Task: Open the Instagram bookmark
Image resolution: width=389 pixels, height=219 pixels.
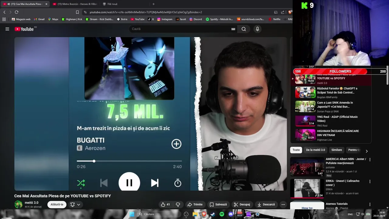Action: pos(165,19)
